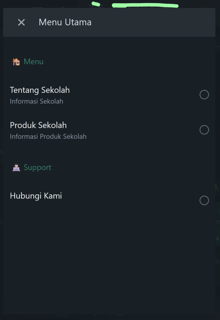The image size is (220, 320).
Task: Click the Menu Utama dialog title
Action: (x=65, y=22)
